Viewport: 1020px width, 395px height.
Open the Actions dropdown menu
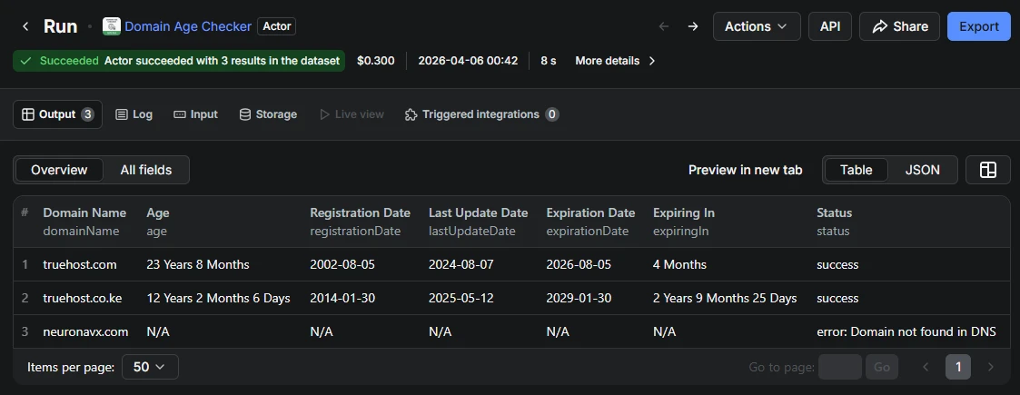pyautogui.click(x=757, y=26)
